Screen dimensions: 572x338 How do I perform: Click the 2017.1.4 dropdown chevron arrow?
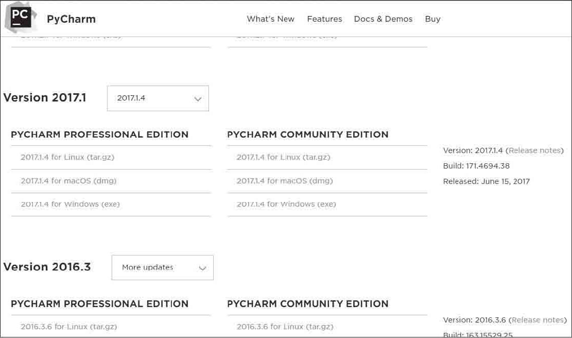pyautogui.click(x=198, y=99)
